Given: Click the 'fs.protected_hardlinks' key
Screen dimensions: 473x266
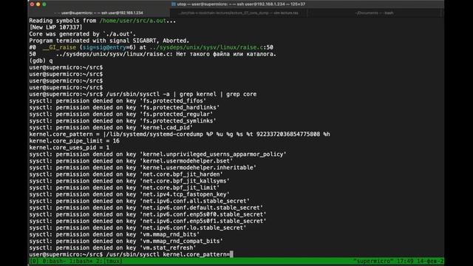Looking at the screenshot, I should click(x=180, y=107).
